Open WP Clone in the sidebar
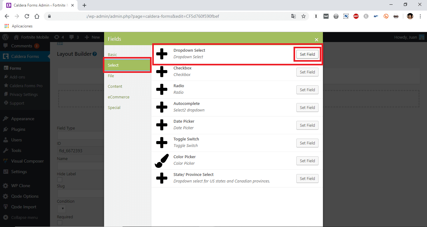The width and height of the screenshot is (427, 227). [25, 186]
